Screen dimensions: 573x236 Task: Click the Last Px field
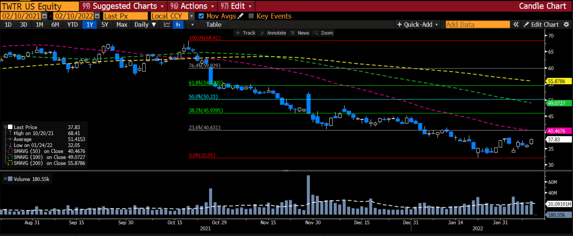click(x=125, y=16)
